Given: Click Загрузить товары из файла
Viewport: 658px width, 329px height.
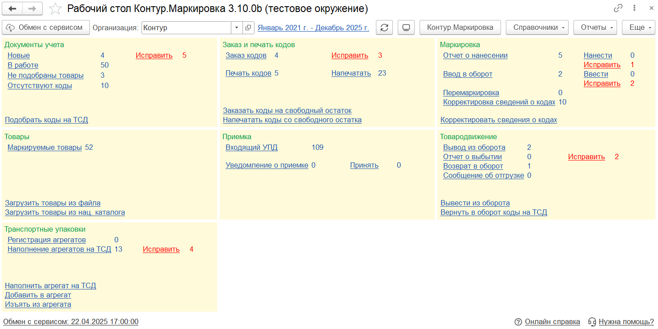Looking at the screenshot, I should pos(52,203).
